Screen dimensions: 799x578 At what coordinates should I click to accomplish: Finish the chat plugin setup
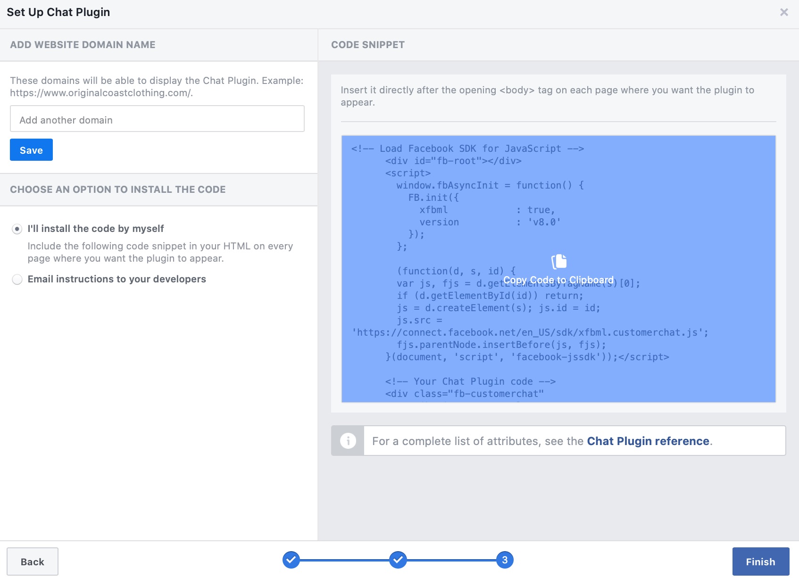click(760, 561)
